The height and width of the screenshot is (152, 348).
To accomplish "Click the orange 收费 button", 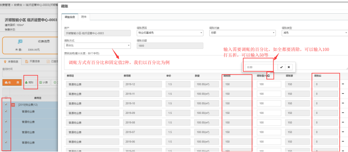I will pyautogui.click(x=12, y=82).
